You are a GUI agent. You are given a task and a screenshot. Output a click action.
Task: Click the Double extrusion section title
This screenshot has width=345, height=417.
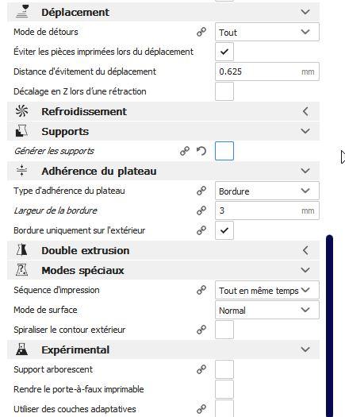[85, 250]
